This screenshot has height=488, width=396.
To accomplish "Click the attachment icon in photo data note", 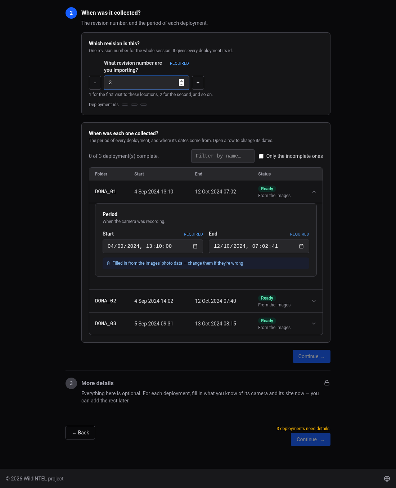I will [108, 263].
